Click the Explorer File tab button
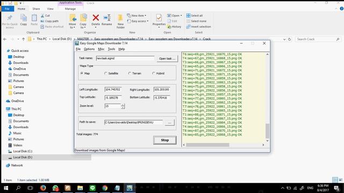The height and width of the screenshot is (193, 344). click(x=7, y=9)
